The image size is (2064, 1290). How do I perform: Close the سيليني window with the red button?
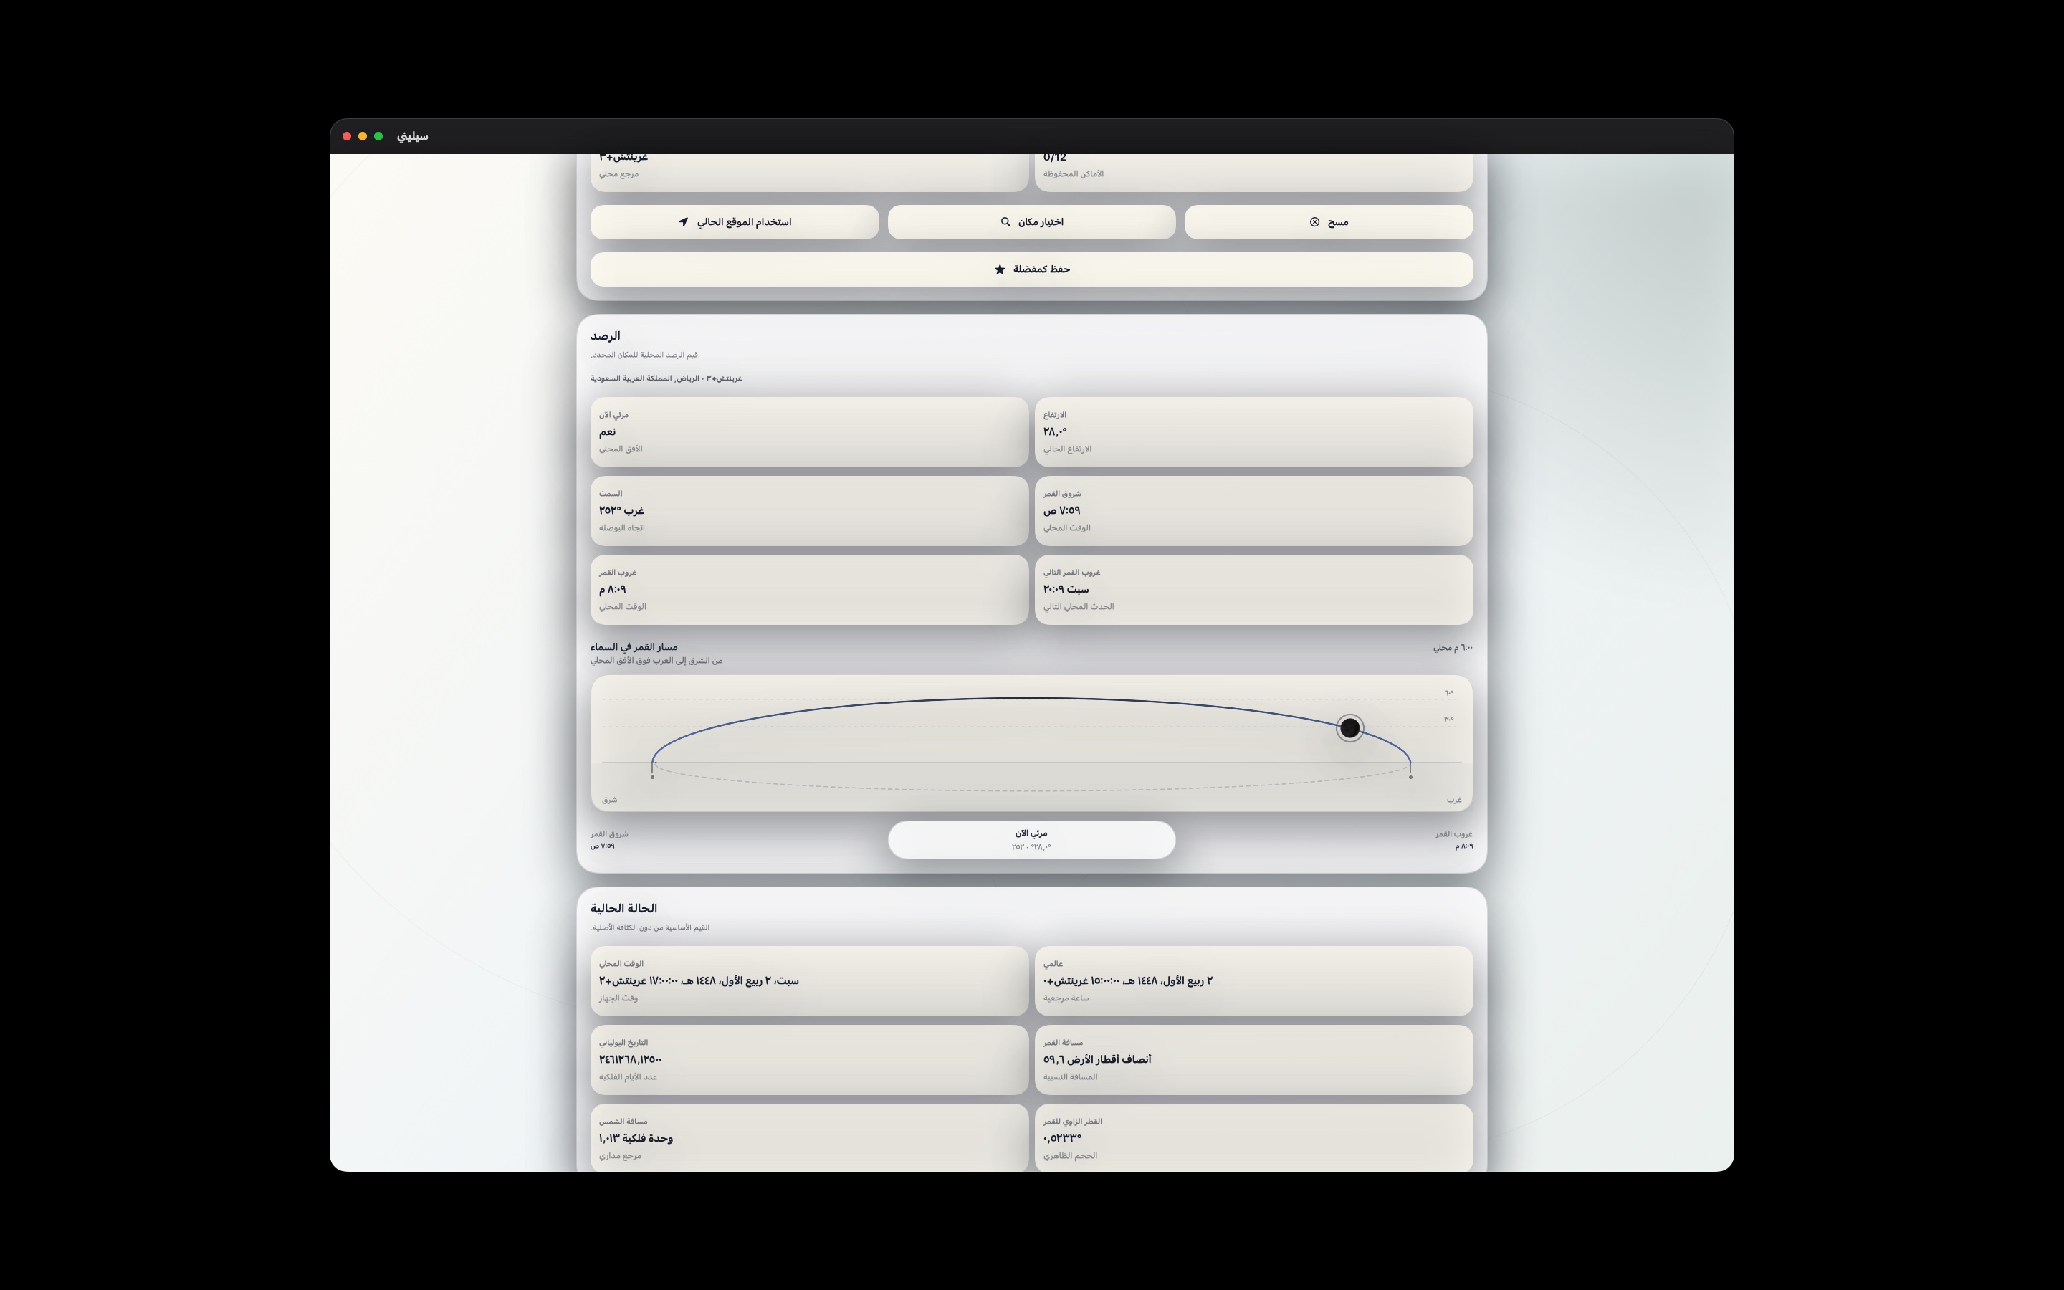347,136
